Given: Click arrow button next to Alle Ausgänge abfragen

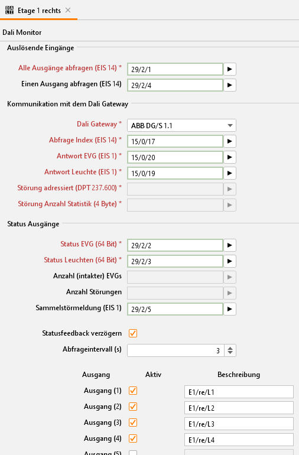Looking at the screenshot, I should (x=230, y=69).
